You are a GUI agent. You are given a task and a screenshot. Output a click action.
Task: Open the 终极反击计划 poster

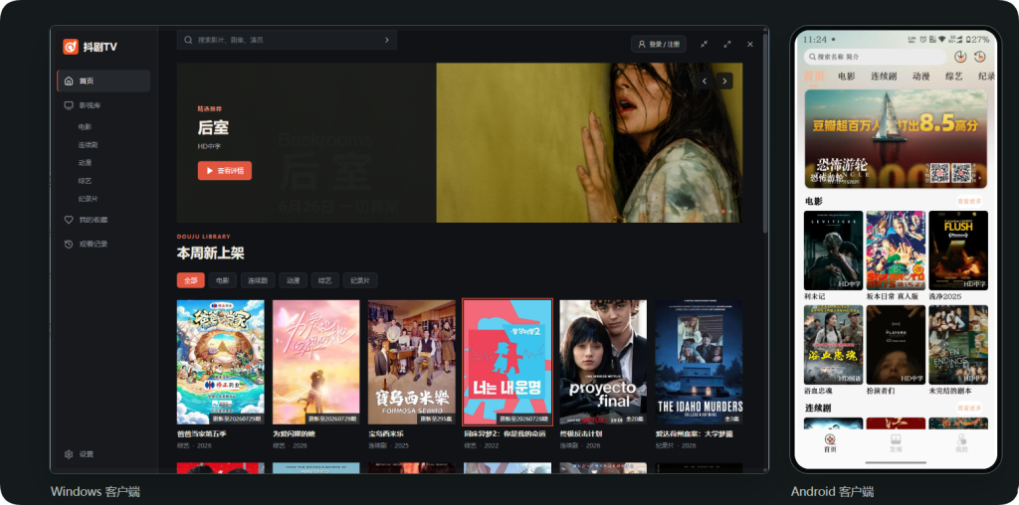point(603,362)
